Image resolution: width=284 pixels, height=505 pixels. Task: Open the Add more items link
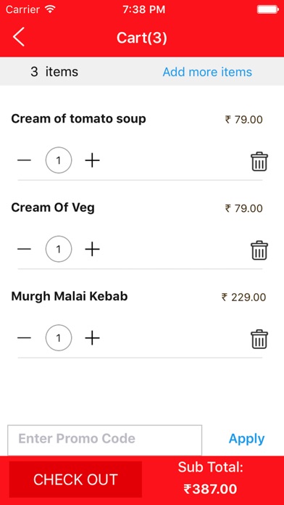coord(207,72)
